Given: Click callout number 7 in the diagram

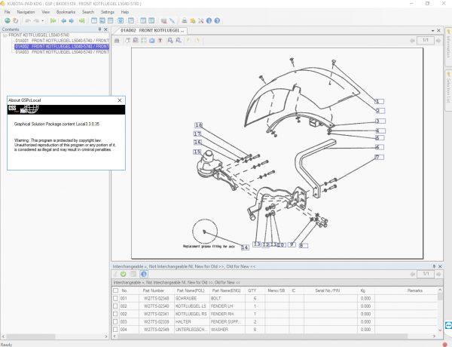Looking at the screenshot, I should pos(380,157).
